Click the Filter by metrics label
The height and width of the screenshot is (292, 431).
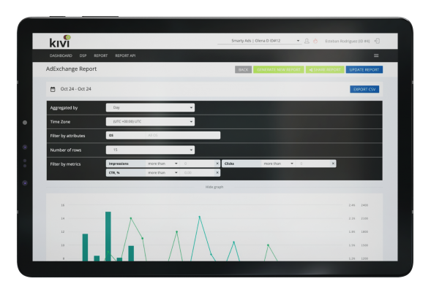65,164
